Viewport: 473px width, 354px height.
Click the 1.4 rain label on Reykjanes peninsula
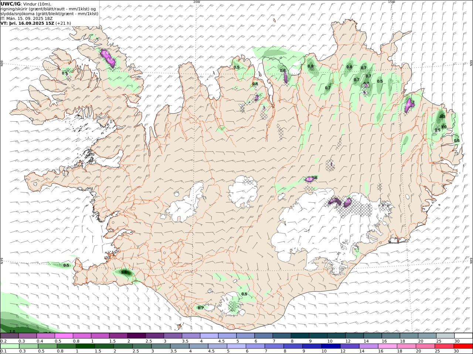[124, 272]
